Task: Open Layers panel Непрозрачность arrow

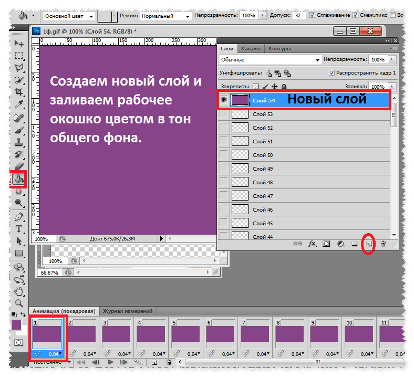Action: tap(392, 59)
